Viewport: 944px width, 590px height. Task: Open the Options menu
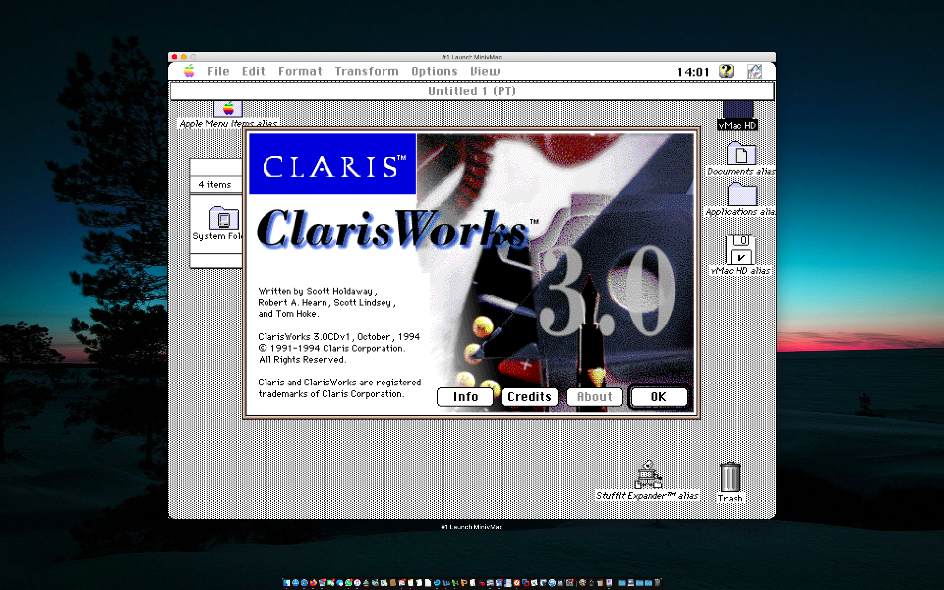pos(434,71)
